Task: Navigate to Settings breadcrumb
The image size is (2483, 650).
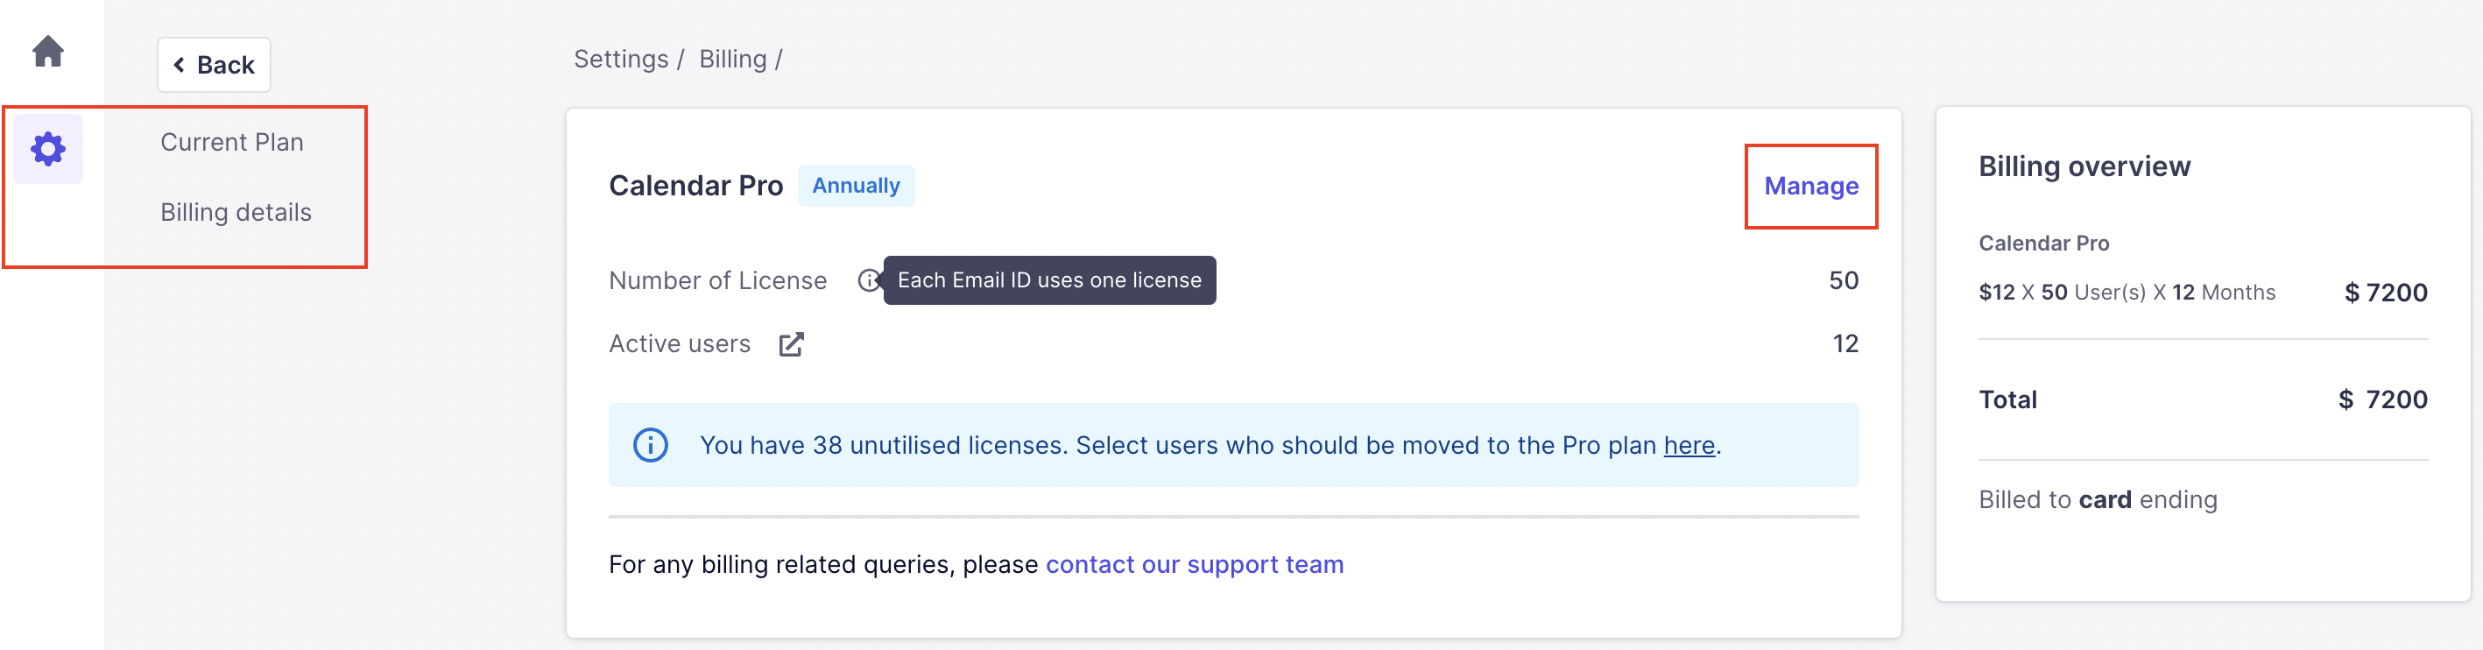Action: [x=621, y=60]
